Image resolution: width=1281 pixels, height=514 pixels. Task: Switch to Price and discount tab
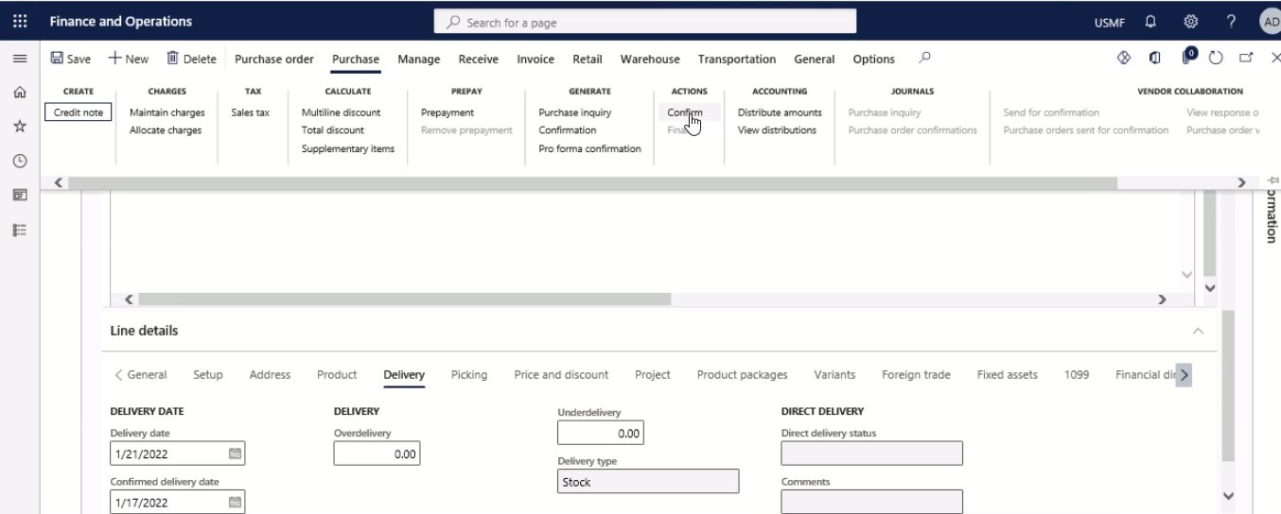pos(561,375)
